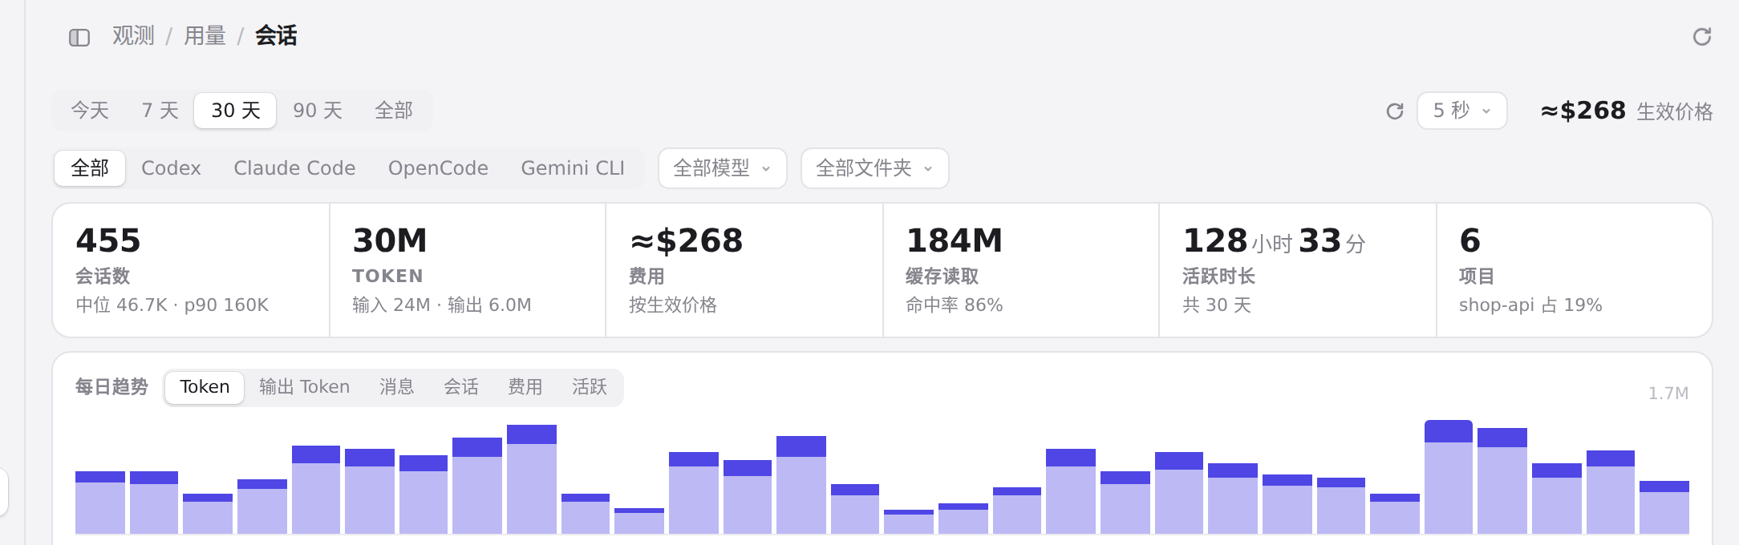
Task: Filter by Codex
Action: pyautogui.click(x=171, y=168)
